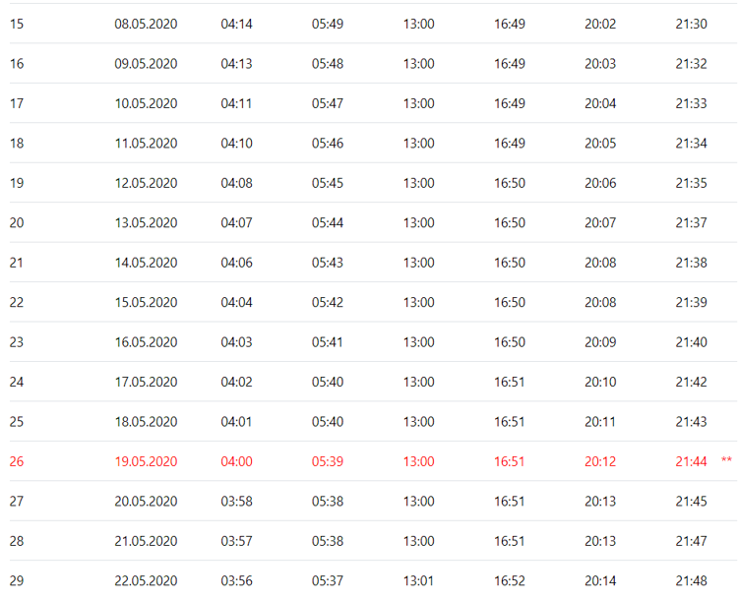Click the 03:58 time cell
This screenshot has height=599, width=738.
tap(236, 502)
